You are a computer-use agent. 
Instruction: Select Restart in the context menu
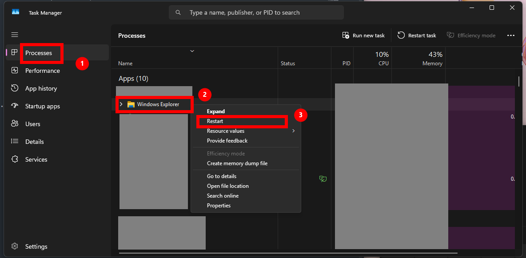coord(215,121)
